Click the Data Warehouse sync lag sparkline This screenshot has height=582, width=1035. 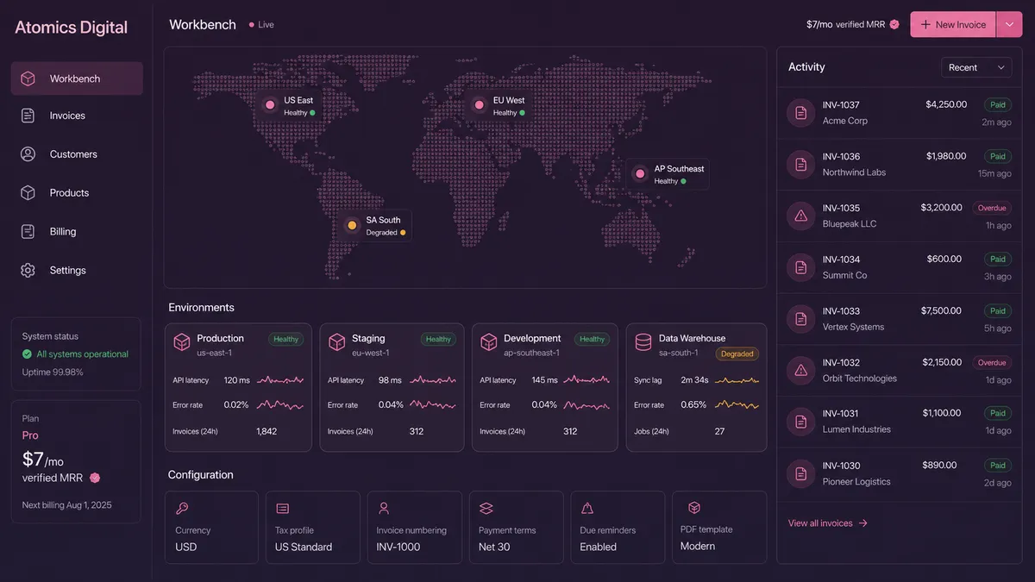click(737, 379)
